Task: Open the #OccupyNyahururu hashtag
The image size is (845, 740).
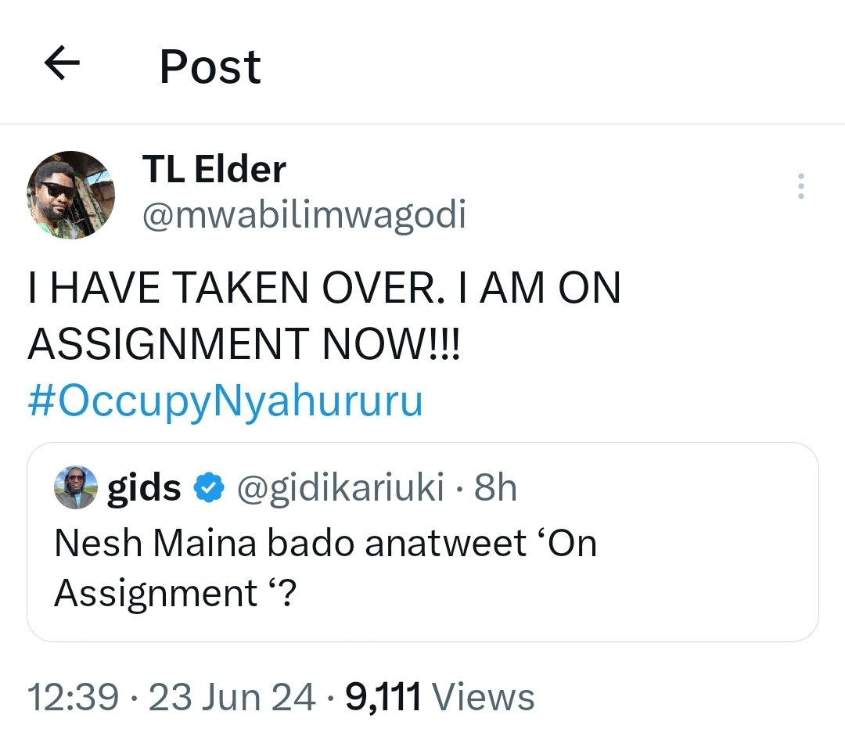Action: pos(225,401)
